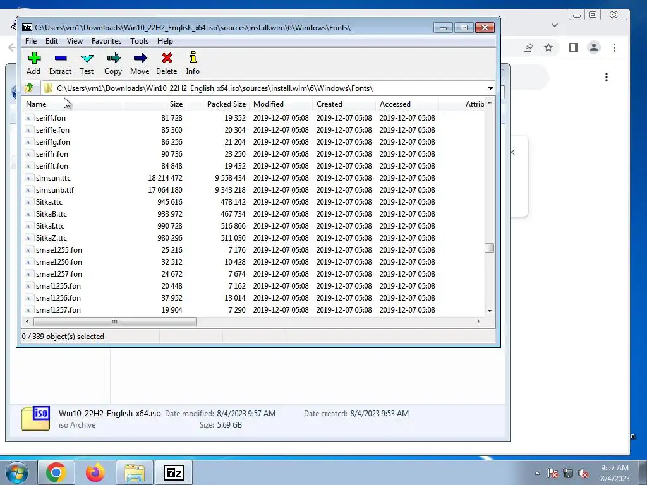Open Windows Explorer taskbar icon
647x485 pixels.
point(135,472)
